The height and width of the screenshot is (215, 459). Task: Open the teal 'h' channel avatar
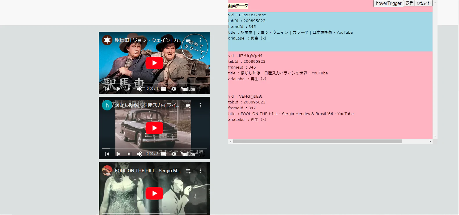pyautogui.click(x=107, y=105)
